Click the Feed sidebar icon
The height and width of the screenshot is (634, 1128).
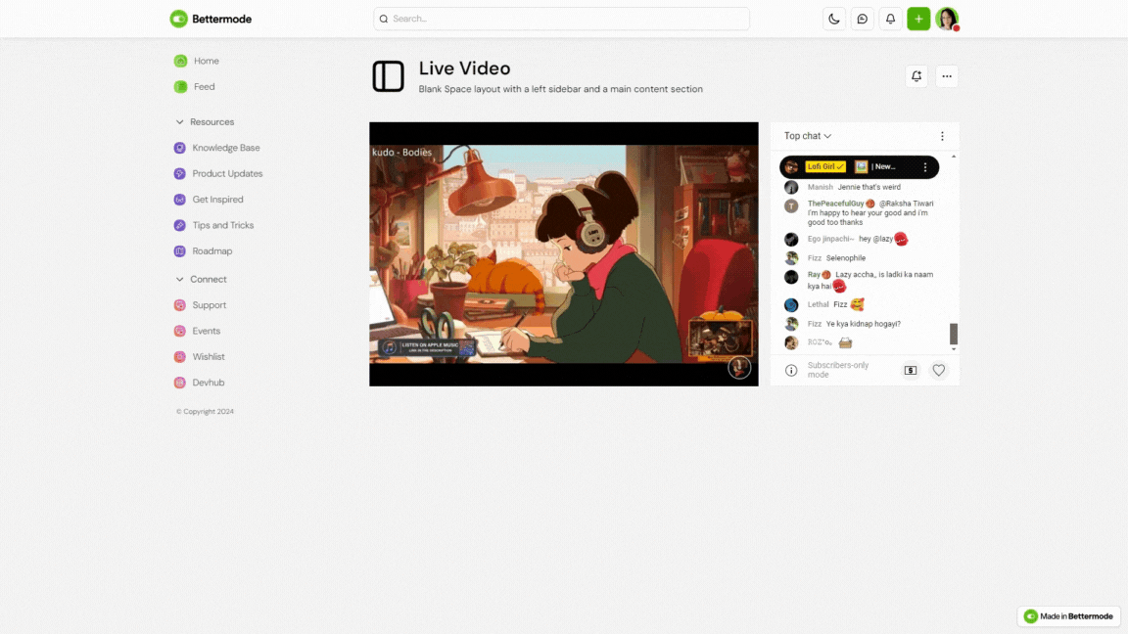pyautogui.click(x=180, y=87)
